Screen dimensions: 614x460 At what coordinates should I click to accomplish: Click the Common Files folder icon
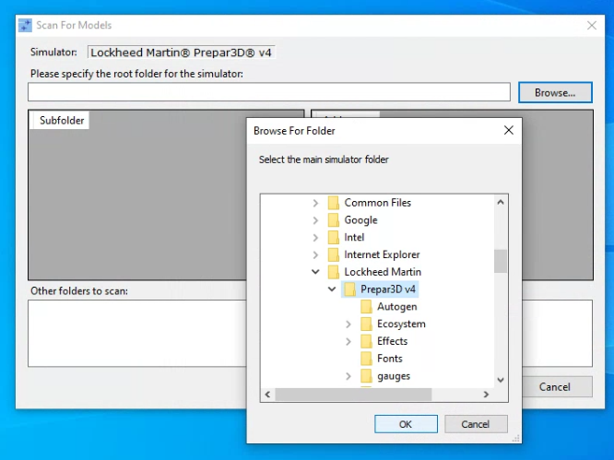point(333,203)
